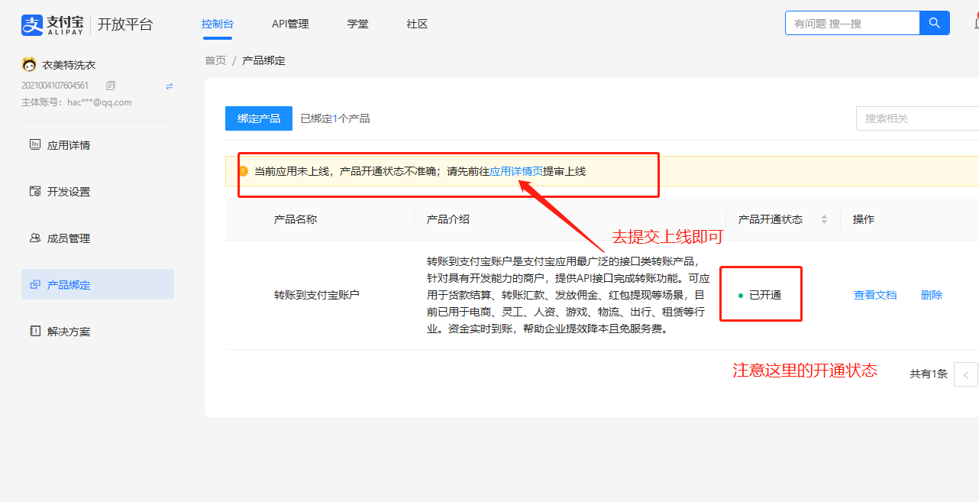Follow the 应用详情页 link in the warning
The height and width of the screenshot is (502, 979).
[516, 171]
